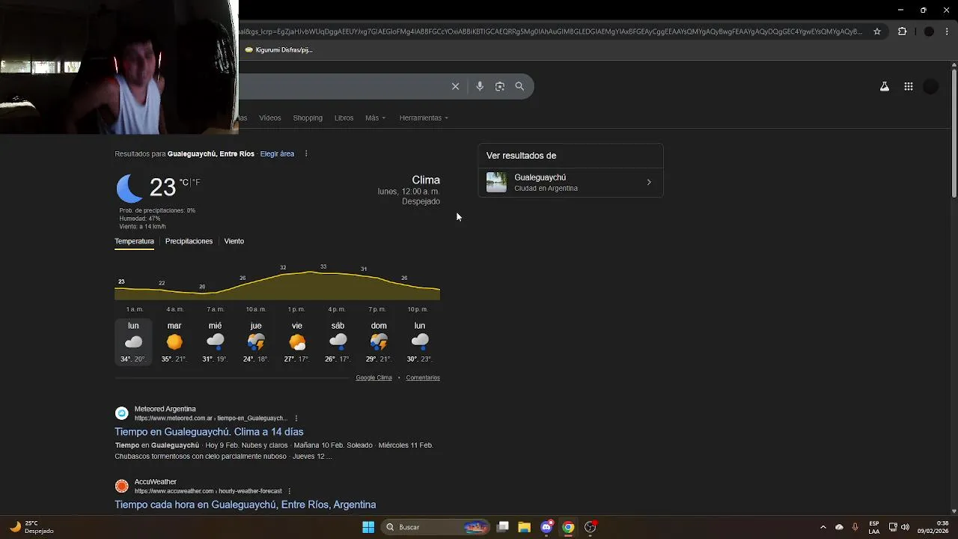Open Gualeguaychú city thumbnail image
The image size is (958, 539).
(496, 182)
